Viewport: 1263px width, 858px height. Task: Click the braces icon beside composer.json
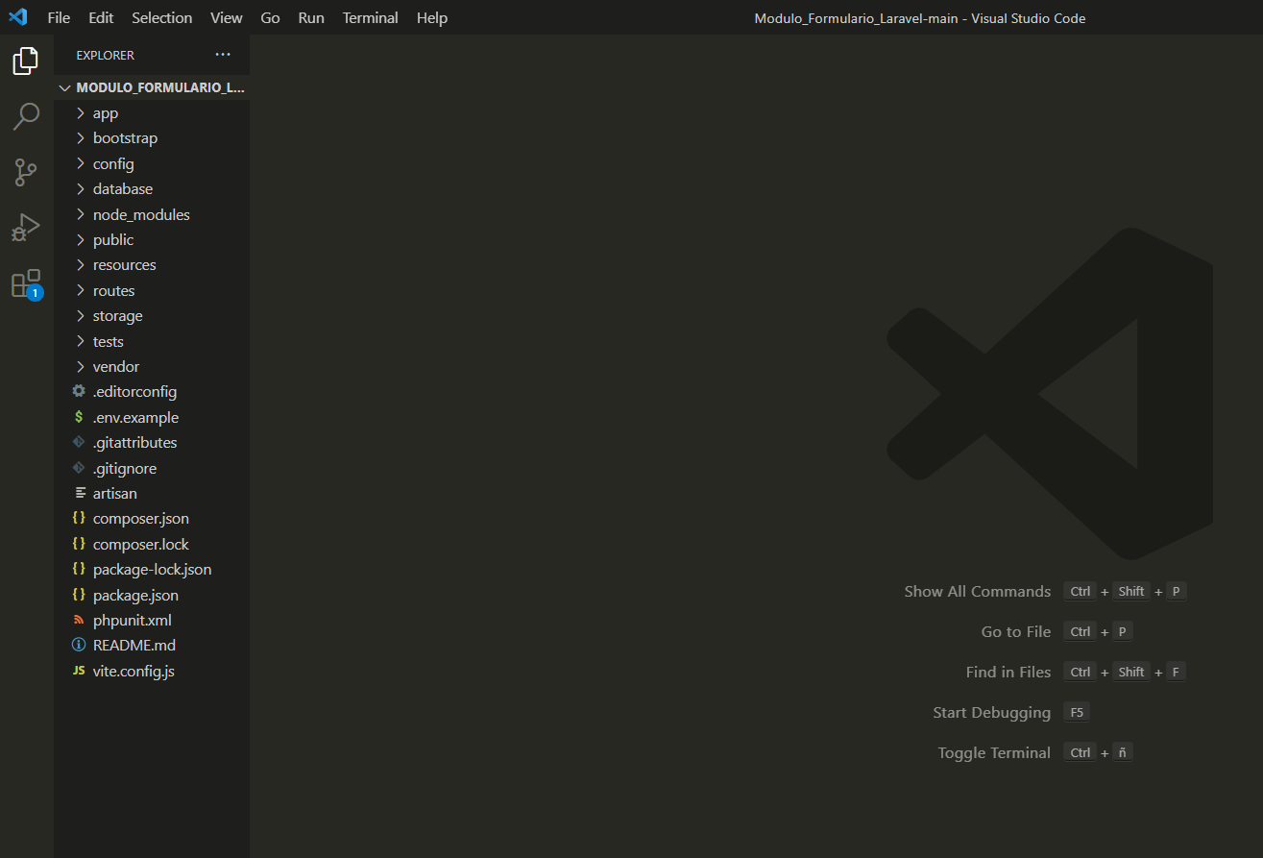(79, 518)
